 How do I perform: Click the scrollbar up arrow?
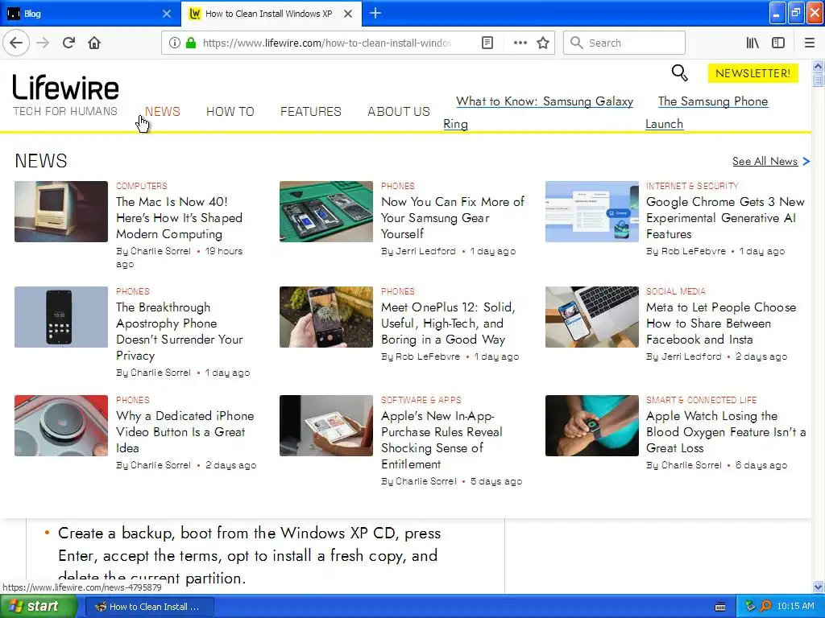coord(818,66)
